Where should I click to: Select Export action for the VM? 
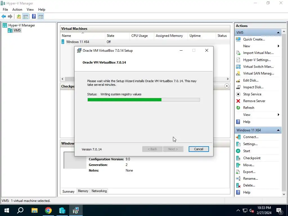tap(249, 172)
